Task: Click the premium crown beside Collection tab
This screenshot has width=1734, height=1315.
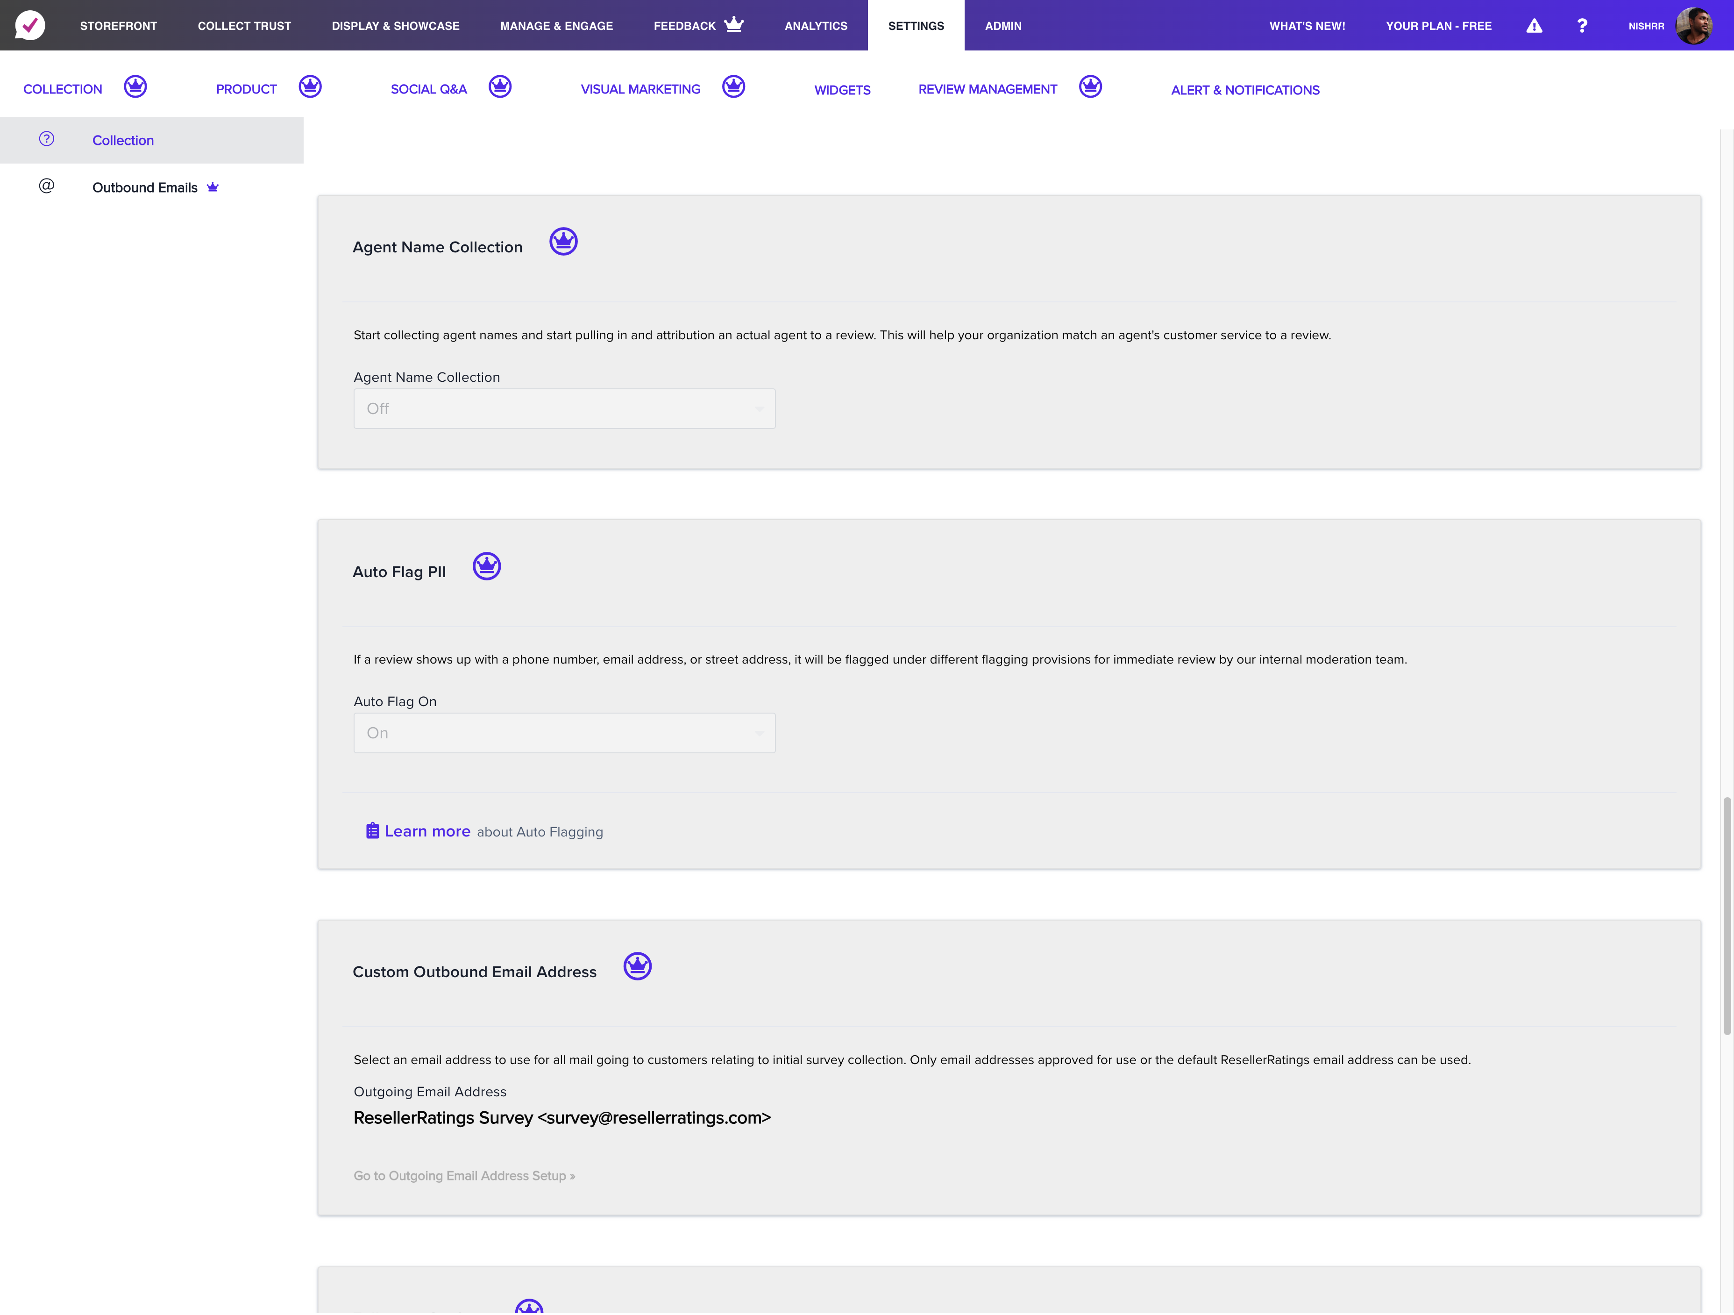Action: pyautogui.click(x=135, y=86)
